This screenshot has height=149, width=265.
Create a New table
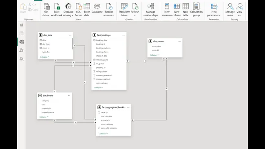click(x=185, y=10)
